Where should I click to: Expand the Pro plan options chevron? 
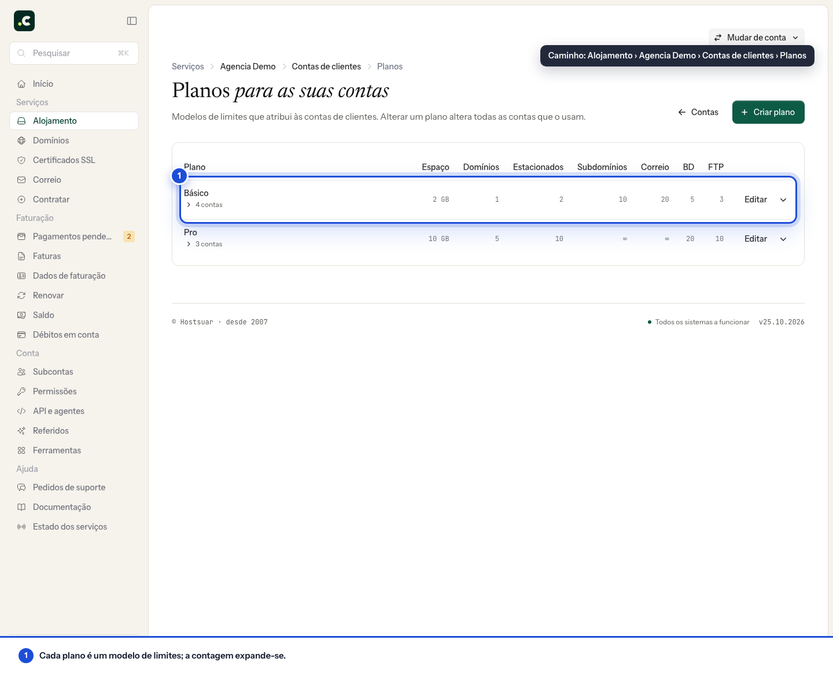[783, 239]
